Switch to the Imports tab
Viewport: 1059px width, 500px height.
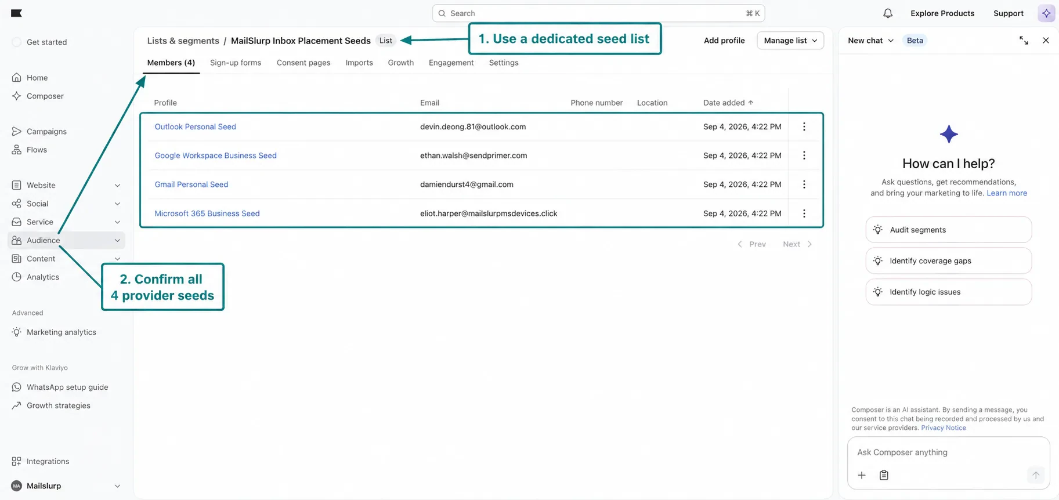coord(359,63)
